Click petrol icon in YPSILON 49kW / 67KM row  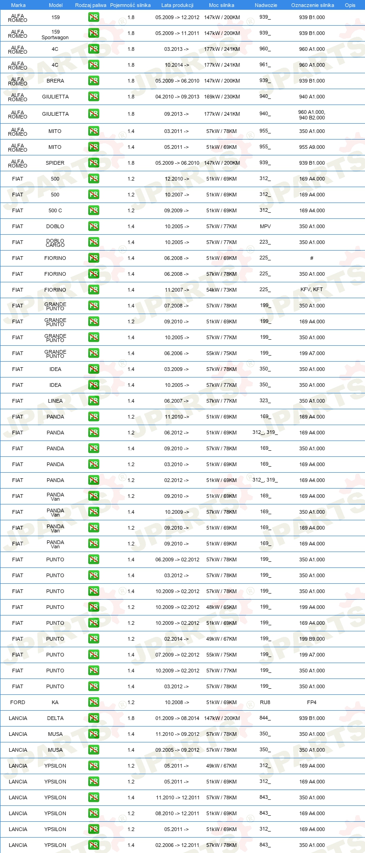point(93,766)
